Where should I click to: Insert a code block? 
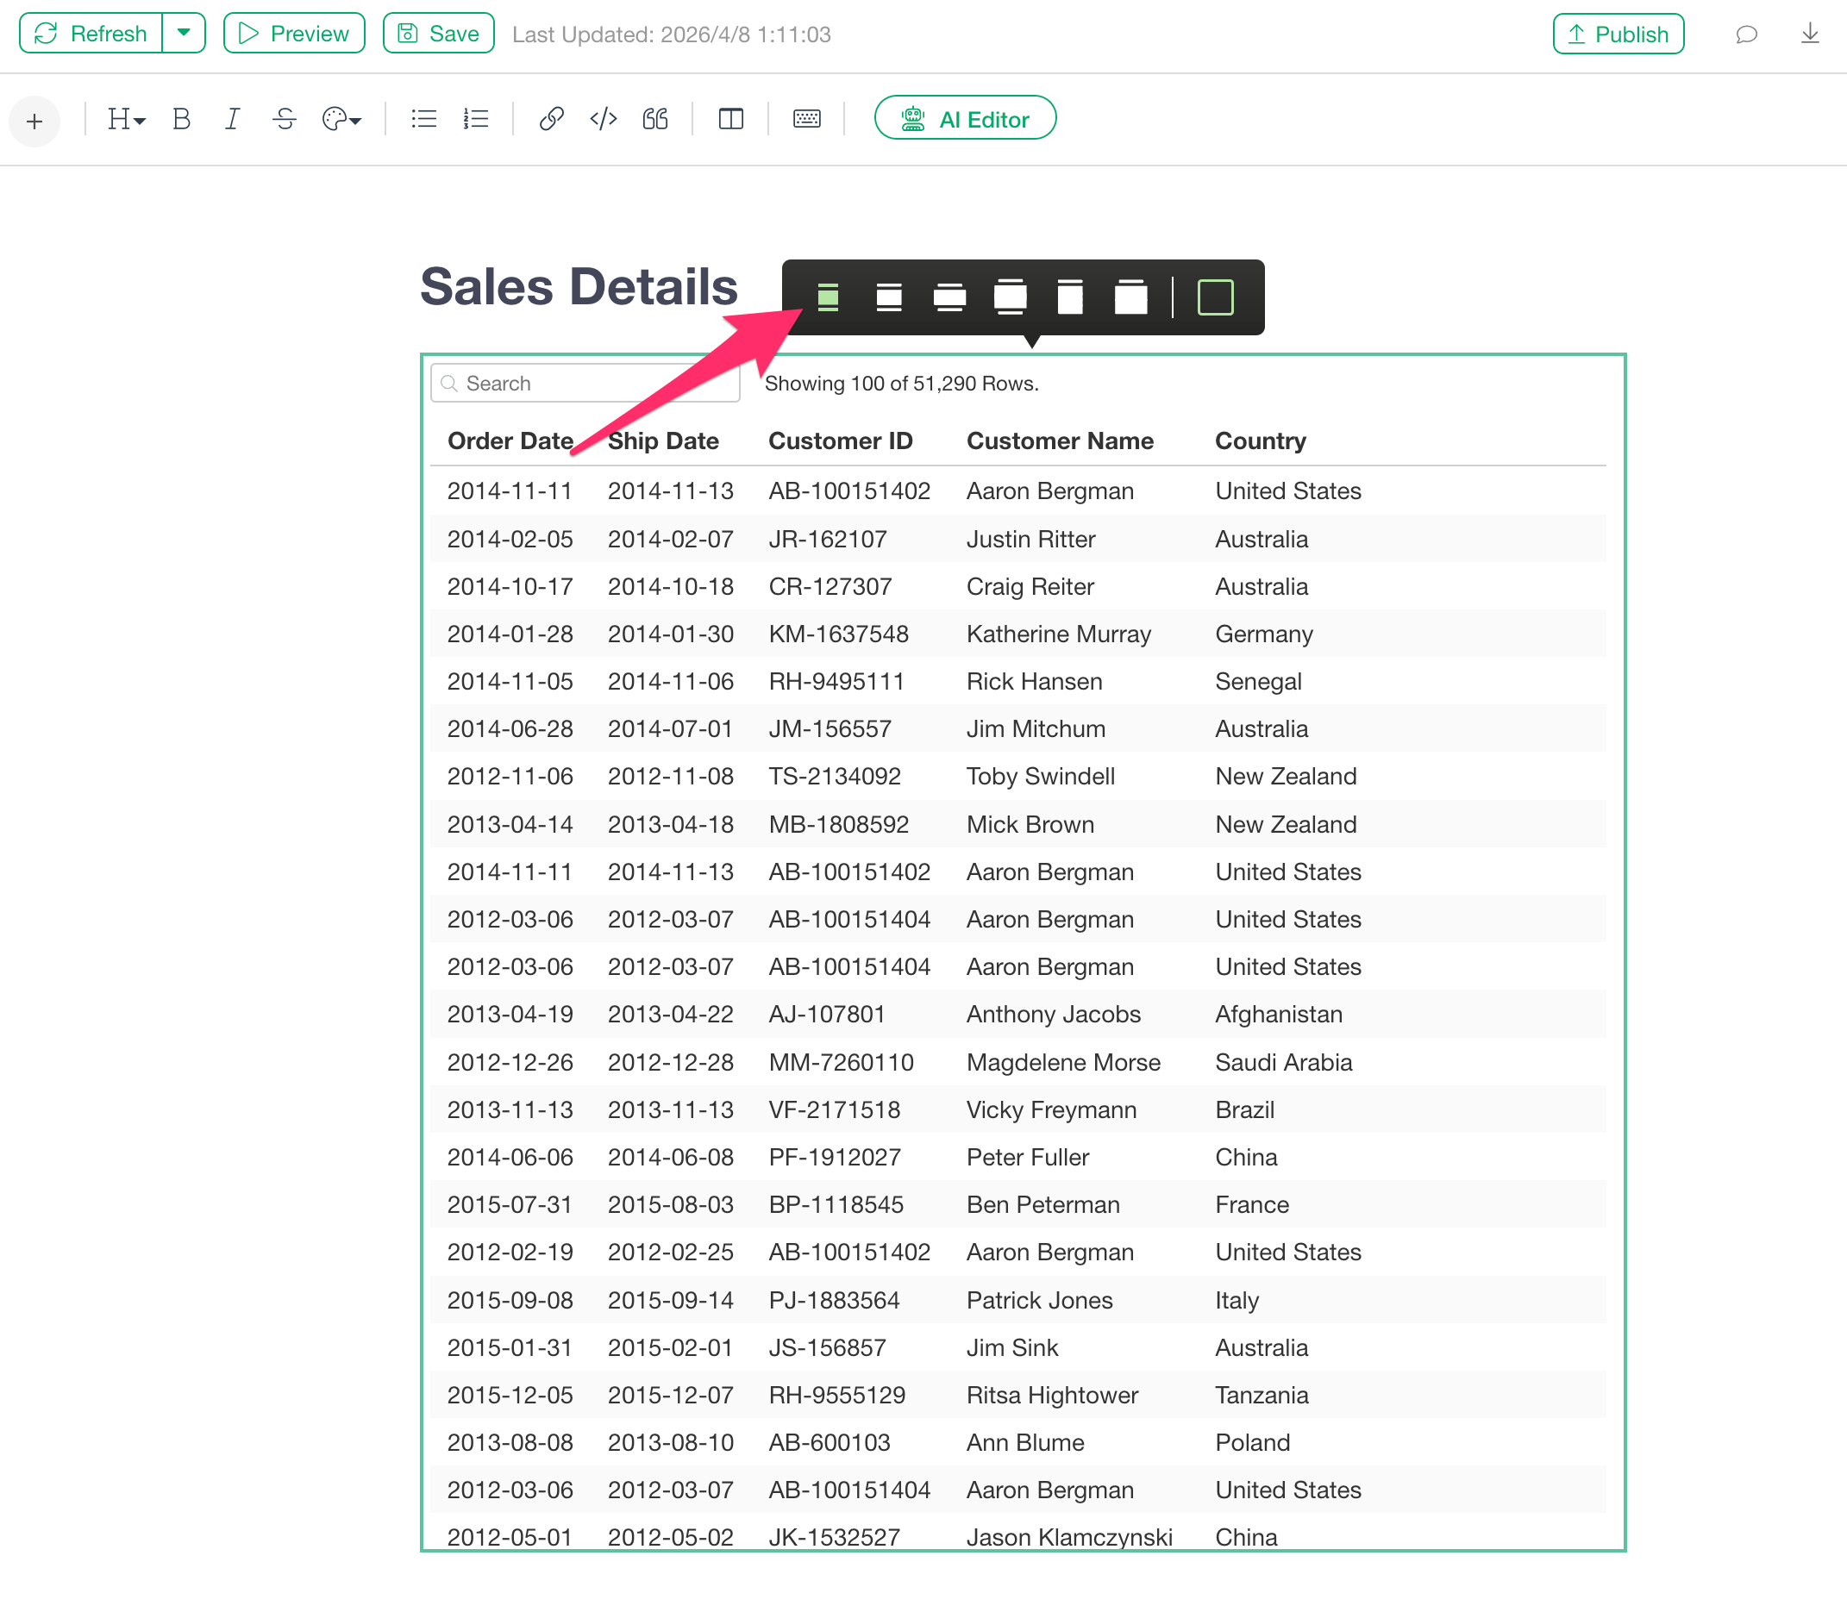click(603, 119)
